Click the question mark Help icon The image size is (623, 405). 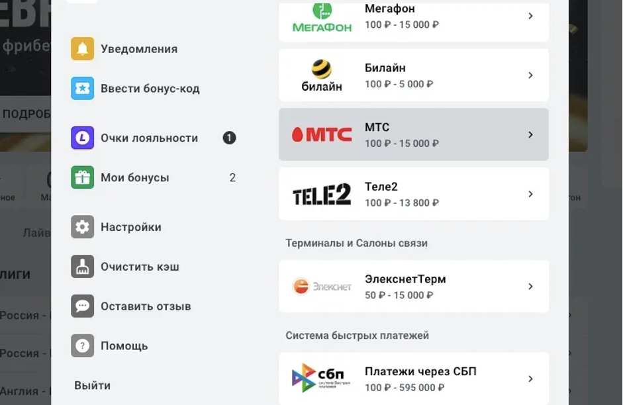pos(83,346)
